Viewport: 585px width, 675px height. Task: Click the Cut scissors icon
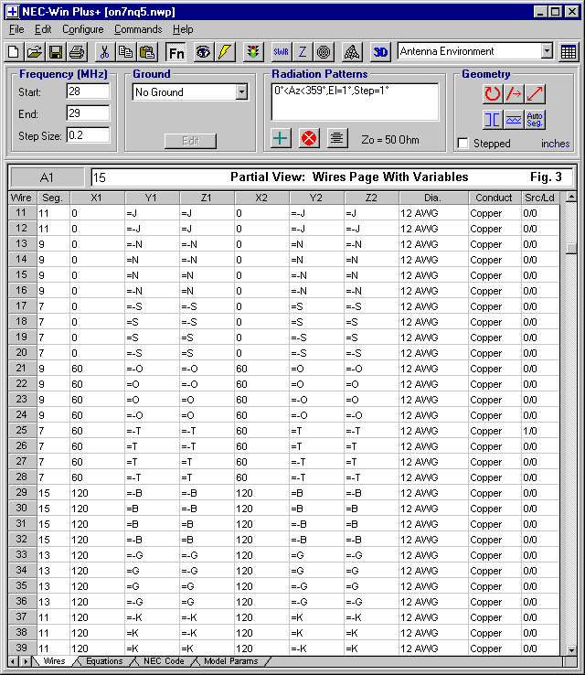click(x=104, y=52)
